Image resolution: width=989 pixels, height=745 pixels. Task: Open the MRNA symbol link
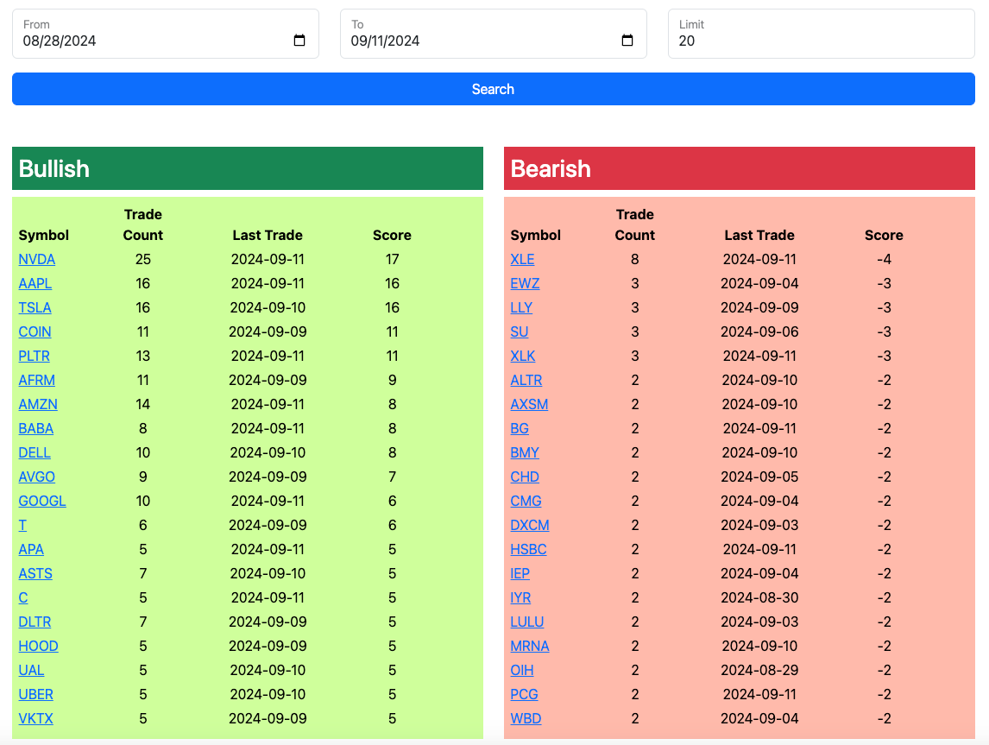point(530,646)
